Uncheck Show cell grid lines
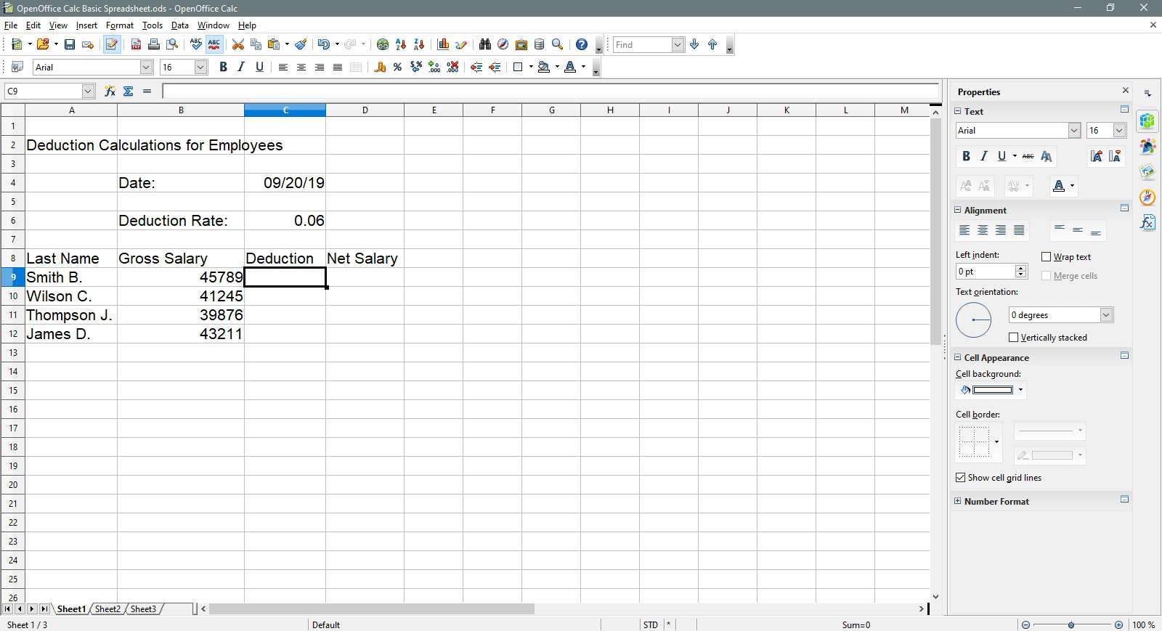This screenshot has width=1162, height=631. pos(961,477)
